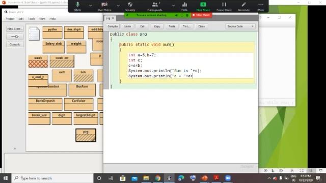
Task: Click Cut in the editor toolbar
Action: pos(142,26)
